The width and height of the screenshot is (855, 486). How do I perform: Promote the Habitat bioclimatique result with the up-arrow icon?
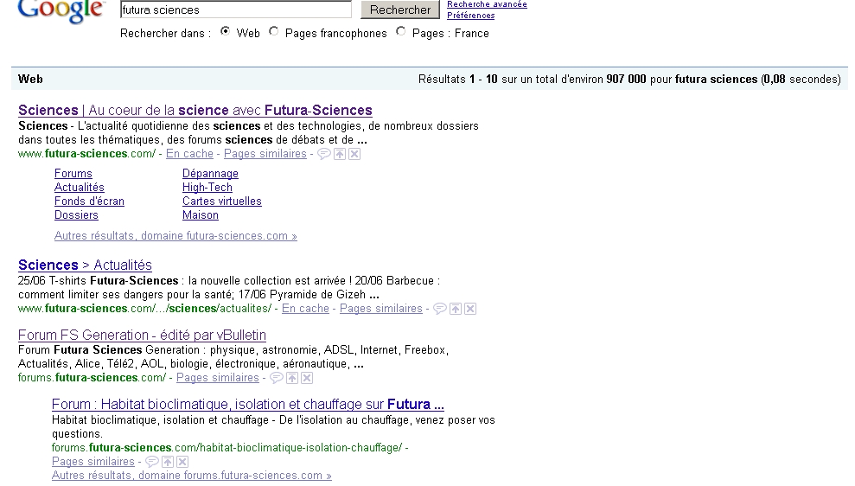click(x=168, y=462)
